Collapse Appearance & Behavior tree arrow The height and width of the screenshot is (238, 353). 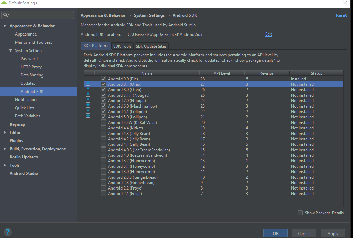5,26
